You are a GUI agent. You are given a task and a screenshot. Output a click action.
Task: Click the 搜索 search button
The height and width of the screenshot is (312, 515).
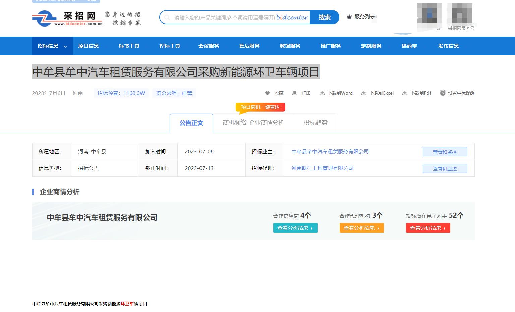[x=324, y=17]
